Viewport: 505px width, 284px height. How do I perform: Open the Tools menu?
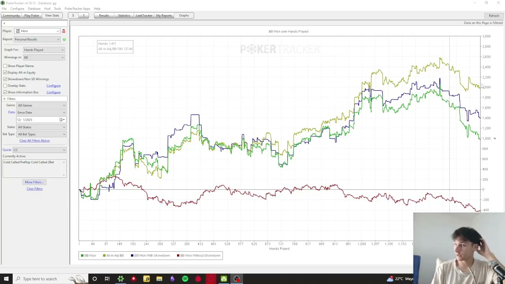(x=58, y=9)
